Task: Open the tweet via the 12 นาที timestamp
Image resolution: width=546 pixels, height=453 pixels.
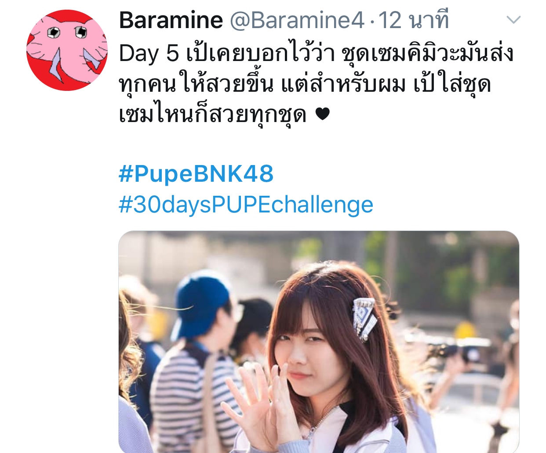Action: (x=414, y=20)
